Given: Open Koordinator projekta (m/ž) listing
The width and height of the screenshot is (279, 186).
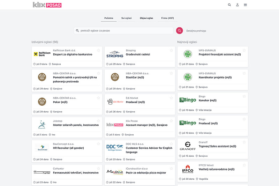Looking at the screenshot, I should [215, 77].
